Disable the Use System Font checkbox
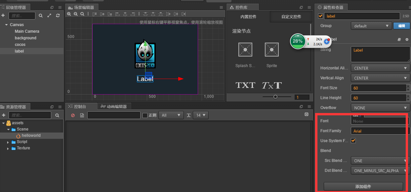Image resolution: width=411 pixels, height=192 pixels. pos(353,140)
